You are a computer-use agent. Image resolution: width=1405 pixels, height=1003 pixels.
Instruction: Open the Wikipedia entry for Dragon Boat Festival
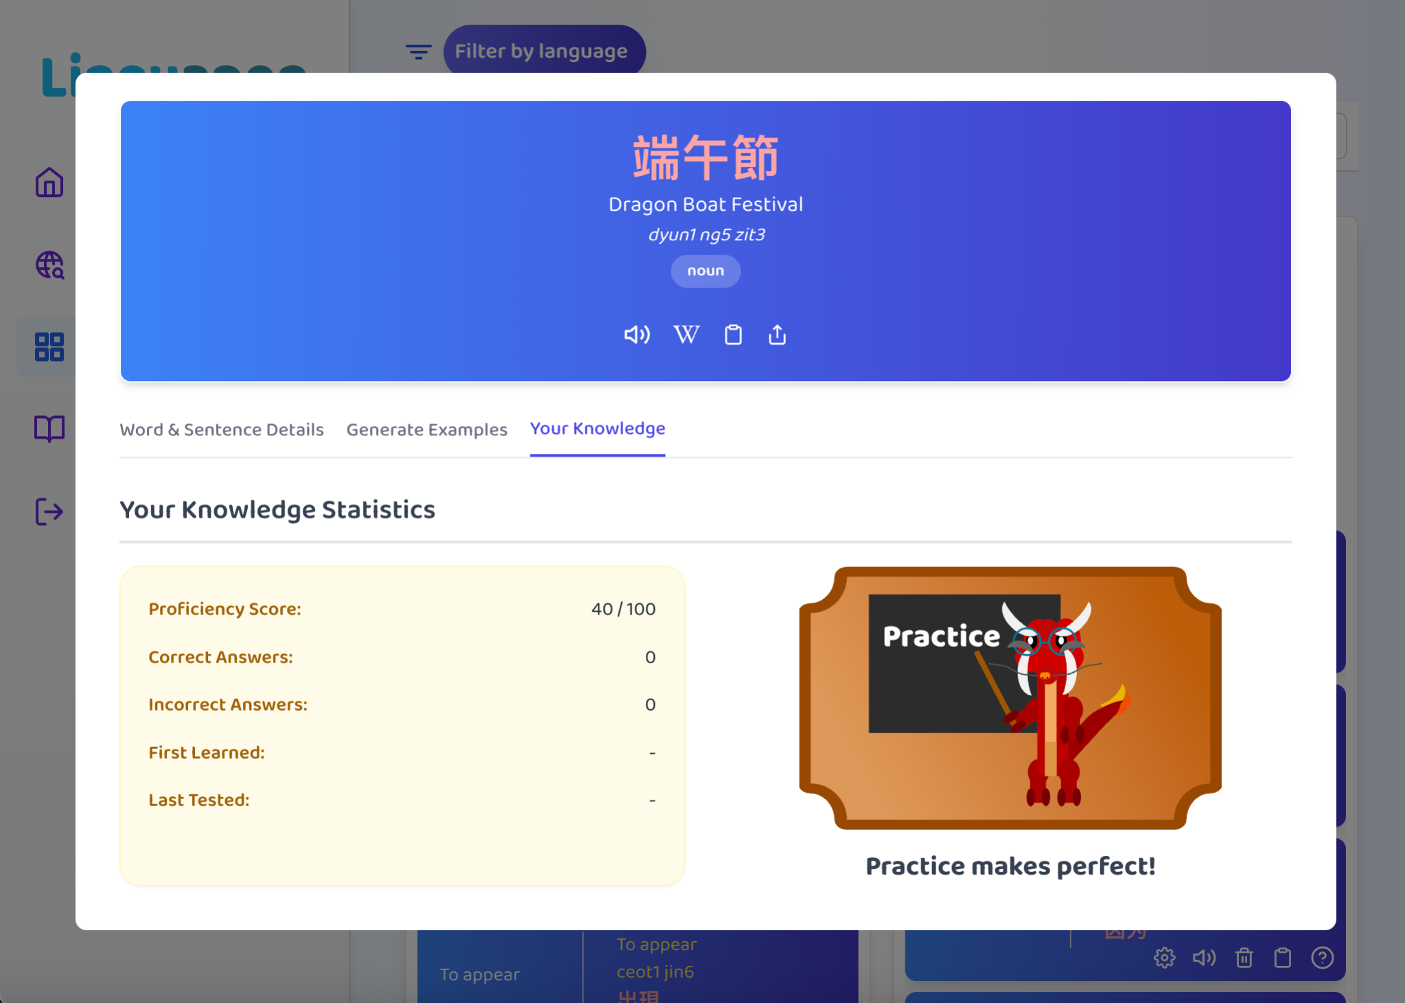click(686, 335)
